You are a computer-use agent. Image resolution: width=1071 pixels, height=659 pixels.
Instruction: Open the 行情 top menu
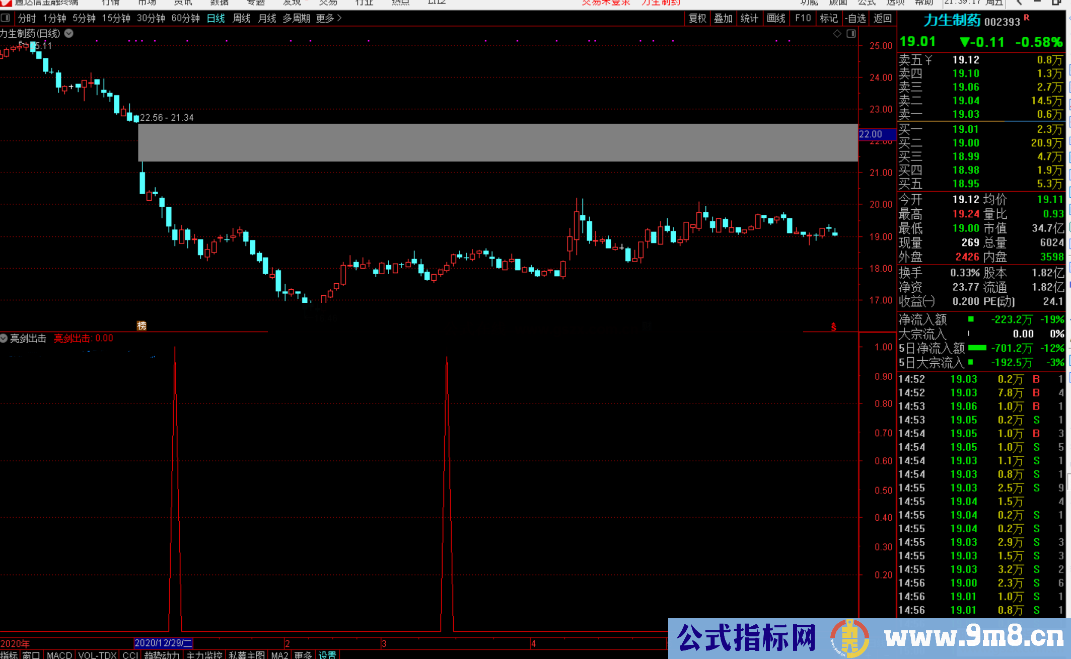click(110, 3)
